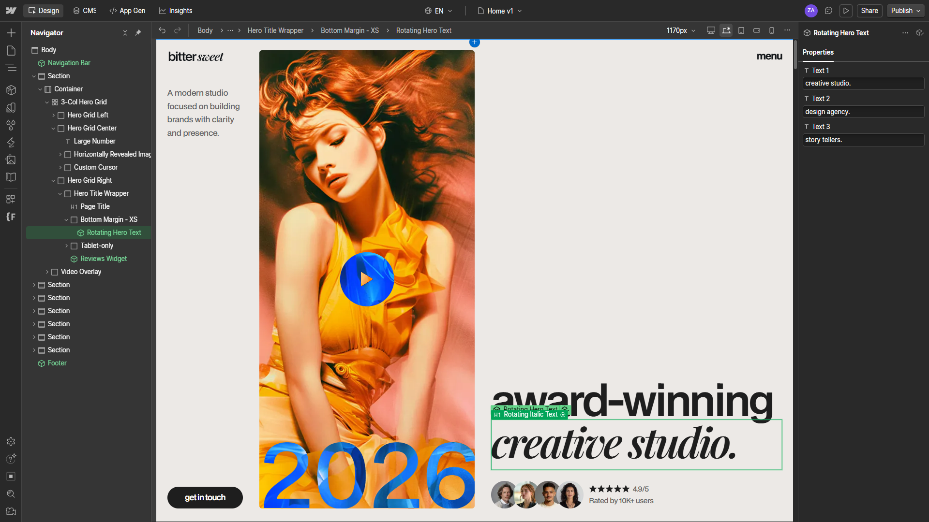
Task: Open the Assets panel
Action: coord(11,160)
